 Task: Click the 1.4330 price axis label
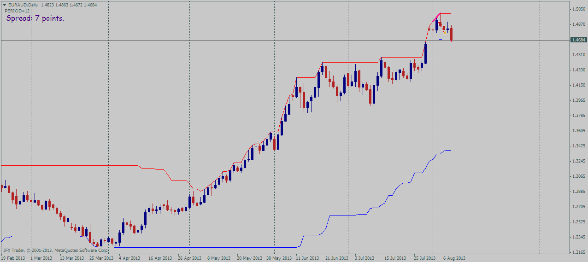(579, 70)
